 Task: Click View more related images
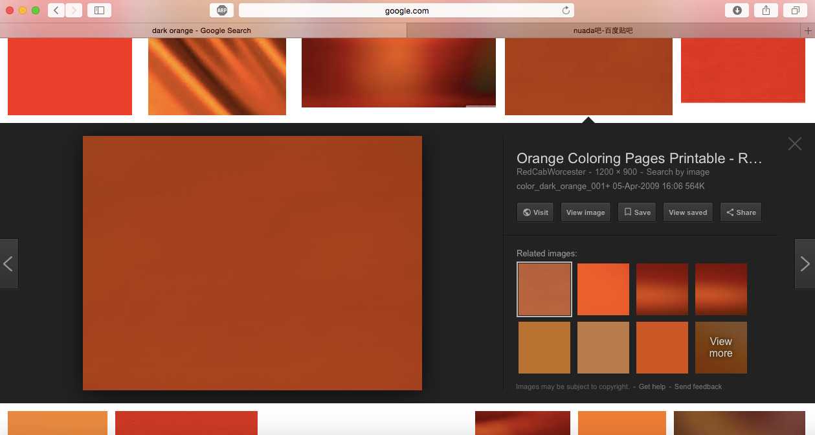[721, 348]
